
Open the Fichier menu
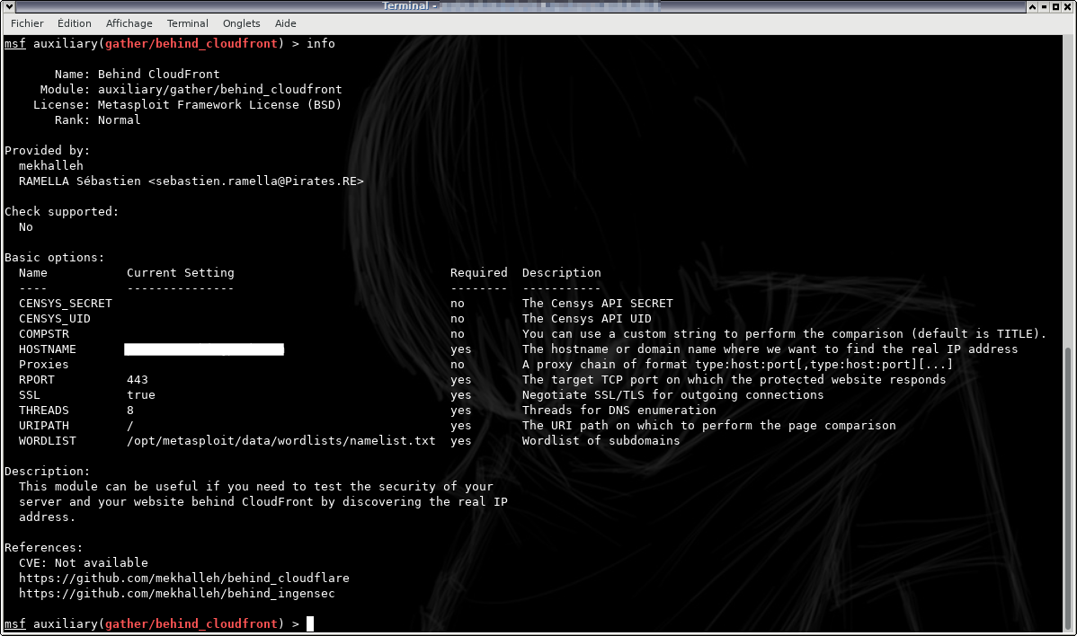[x=27, y=23]
